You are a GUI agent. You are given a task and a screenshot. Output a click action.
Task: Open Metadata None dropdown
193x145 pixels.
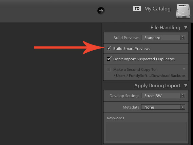pos(163,107)
